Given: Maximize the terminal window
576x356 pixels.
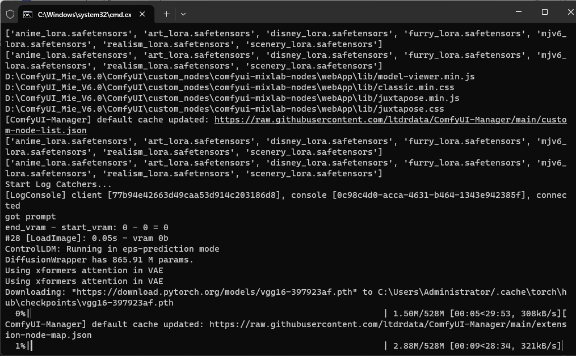Looking at the screenshot, I should (x=545, y=12).
